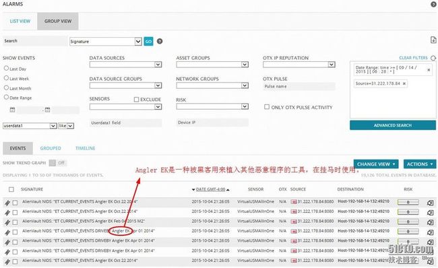Open the Signature search type dropdown
The width and height of the screenshot is (438, 268).
point(106,41)
